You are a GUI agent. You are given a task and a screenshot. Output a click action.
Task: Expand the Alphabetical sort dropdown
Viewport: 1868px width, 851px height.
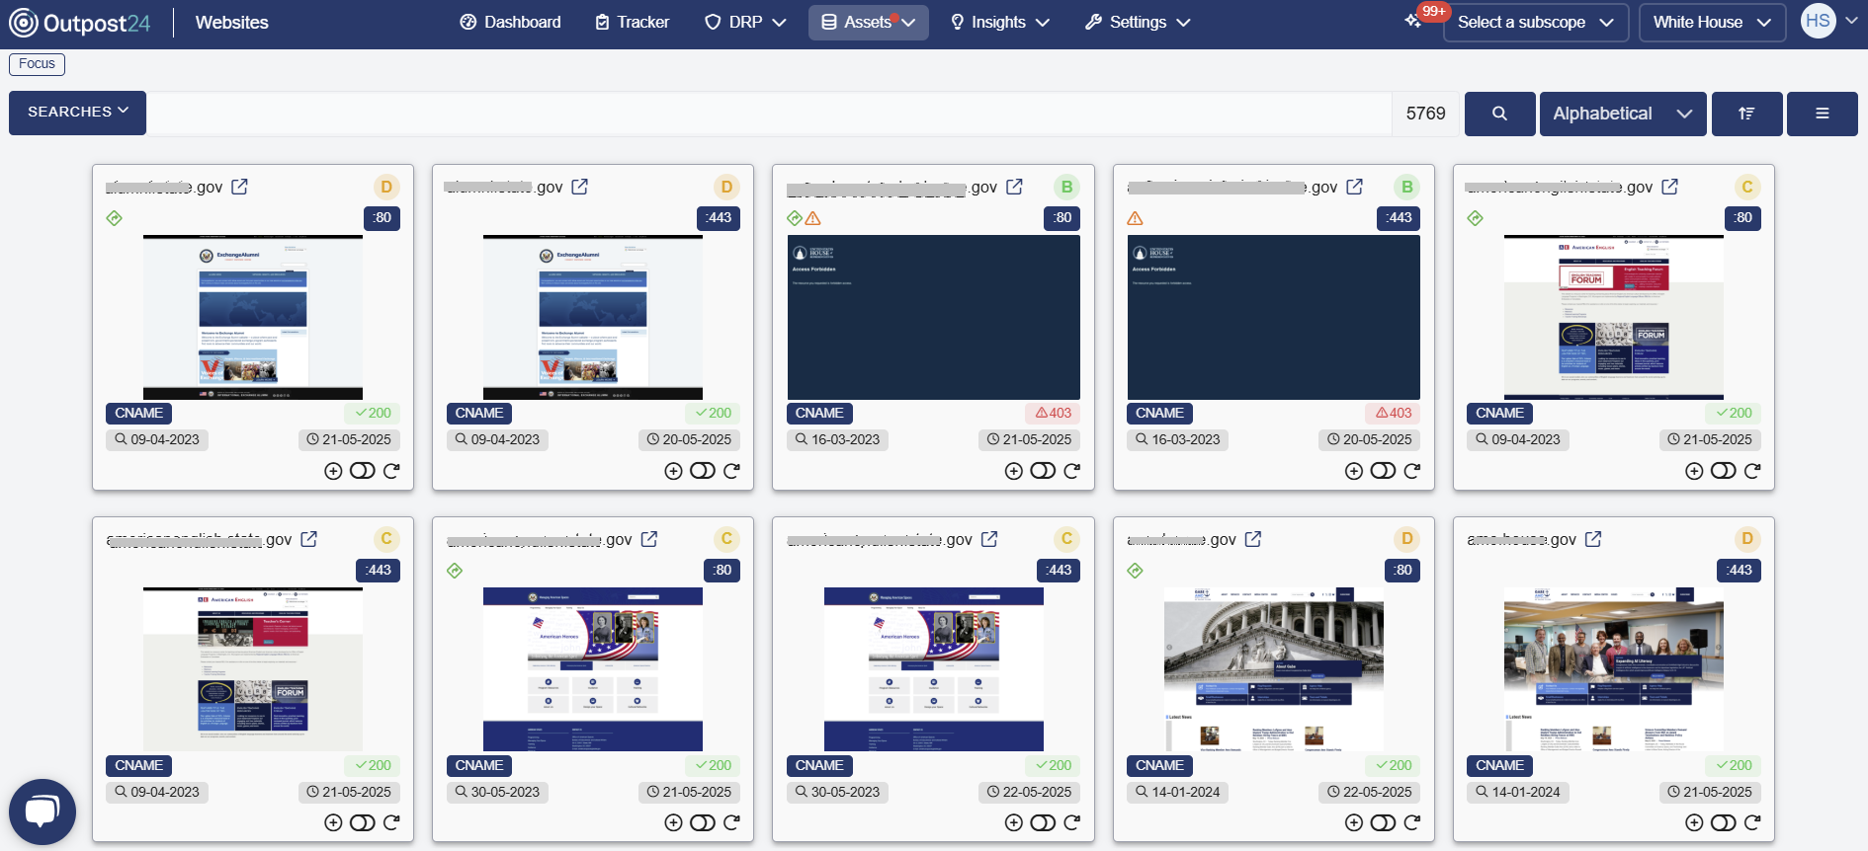(1622, 114)
